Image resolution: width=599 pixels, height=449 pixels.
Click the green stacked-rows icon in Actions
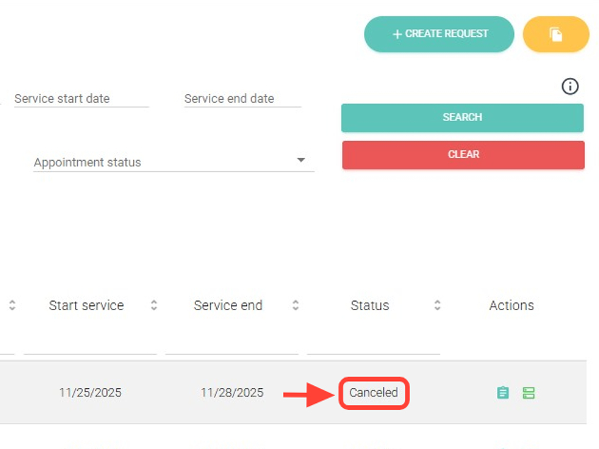(528, 392)
